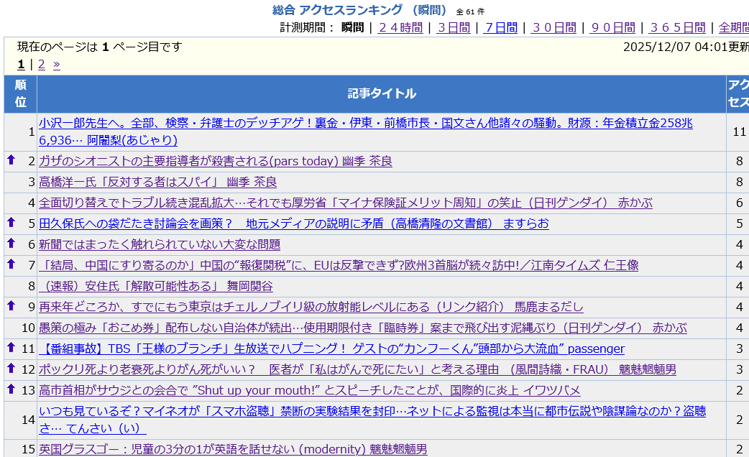Click the up arrow icon beside rank 2
Image resolution: width=749 pixels, height=457 pixels.
click(11, 160)
